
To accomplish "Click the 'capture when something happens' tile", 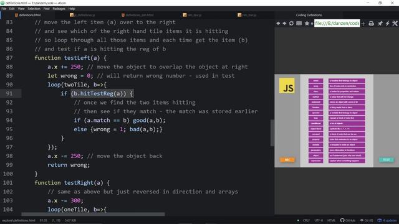I will click(x=347, y=161).
